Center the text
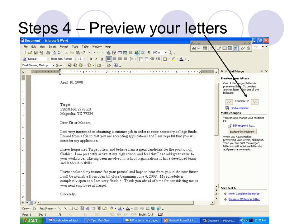The width and height of the screenshot is (299, 224). (x=114, y=59)
